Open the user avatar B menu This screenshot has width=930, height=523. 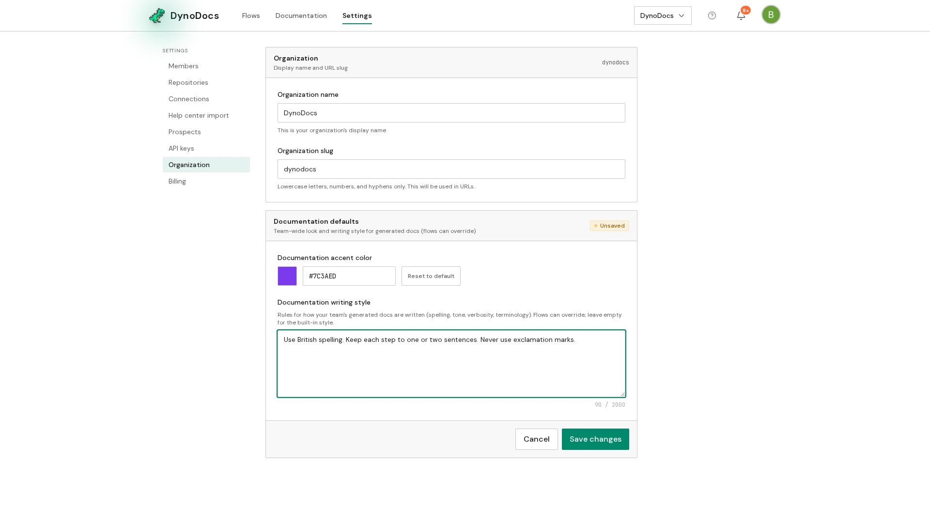[771, 15]
